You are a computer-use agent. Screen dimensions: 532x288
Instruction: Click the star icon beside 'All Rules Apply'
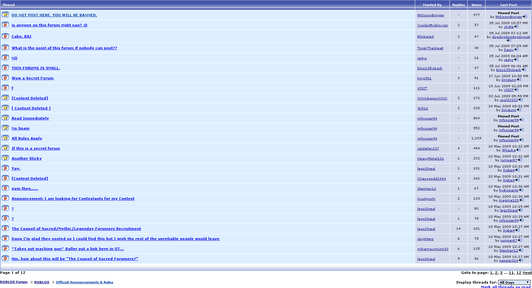pos(5,138)
